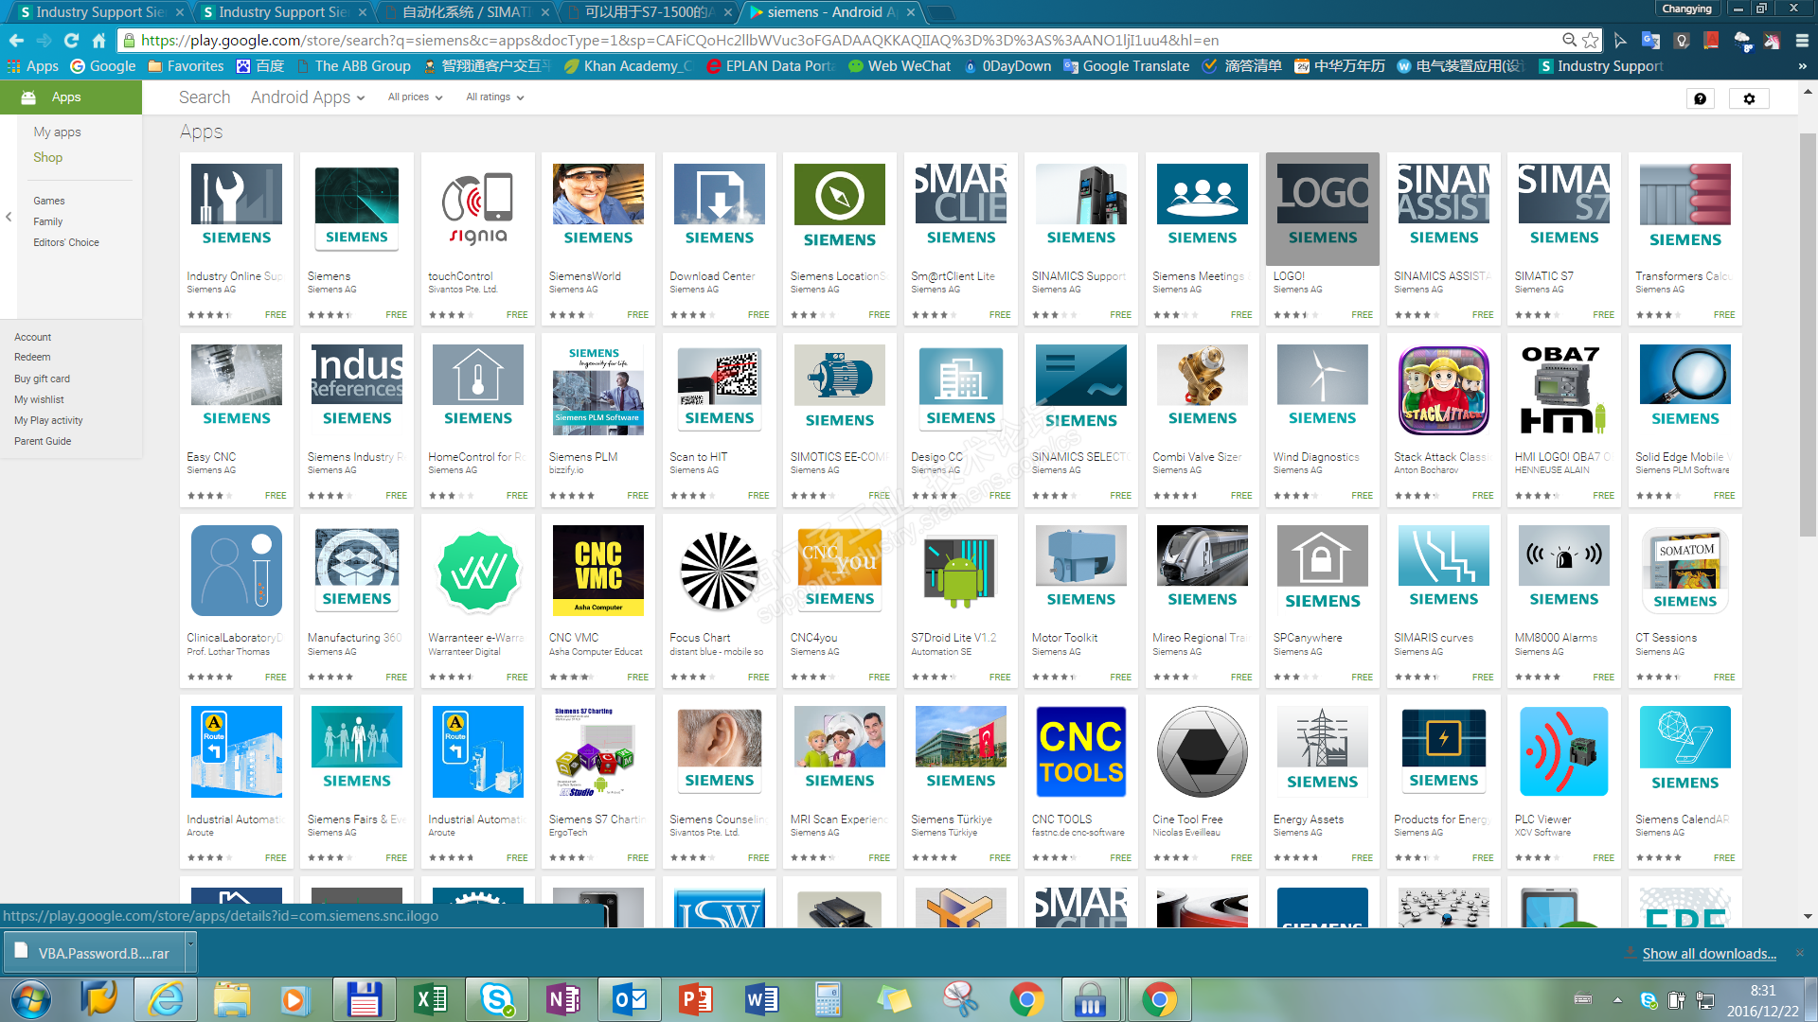1818x1022 pixels.
Task: Expand the Android Apps dropdown
Action: (308, 97)
